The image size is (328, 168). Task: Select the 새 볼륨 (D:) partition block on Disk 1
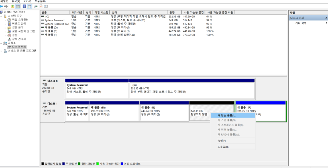(x=114, y=112)
